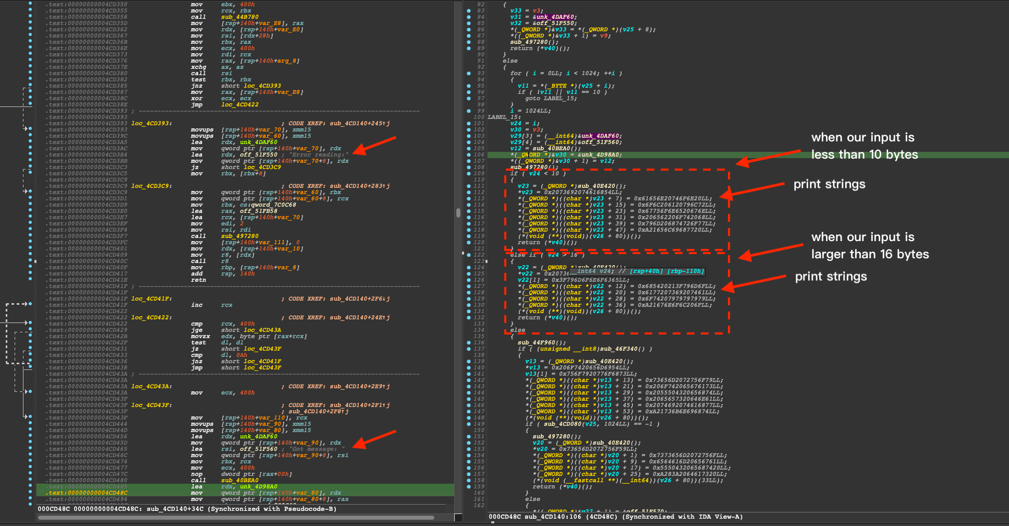Click breakpoint dot on pseudocode line 93
The width and height of the screenshot is (1009, 526).
tap(469, 73)
